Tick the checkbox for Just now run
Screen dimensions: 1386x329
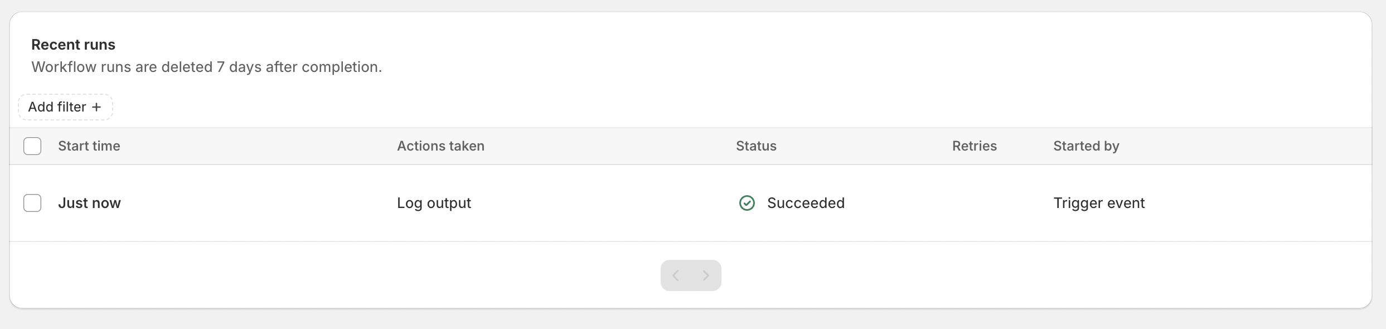(32, 203)
